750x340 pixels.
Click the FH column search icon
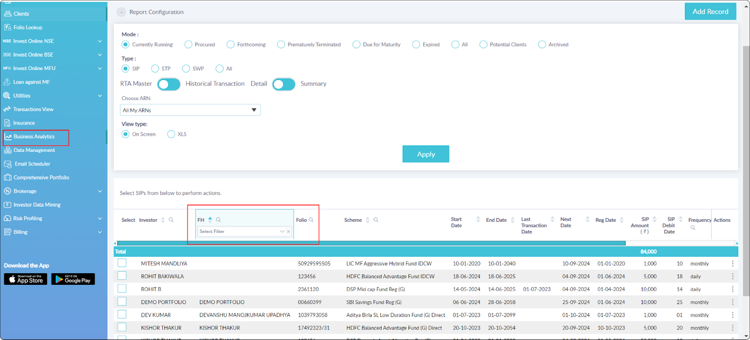click(x=218, y=220)
